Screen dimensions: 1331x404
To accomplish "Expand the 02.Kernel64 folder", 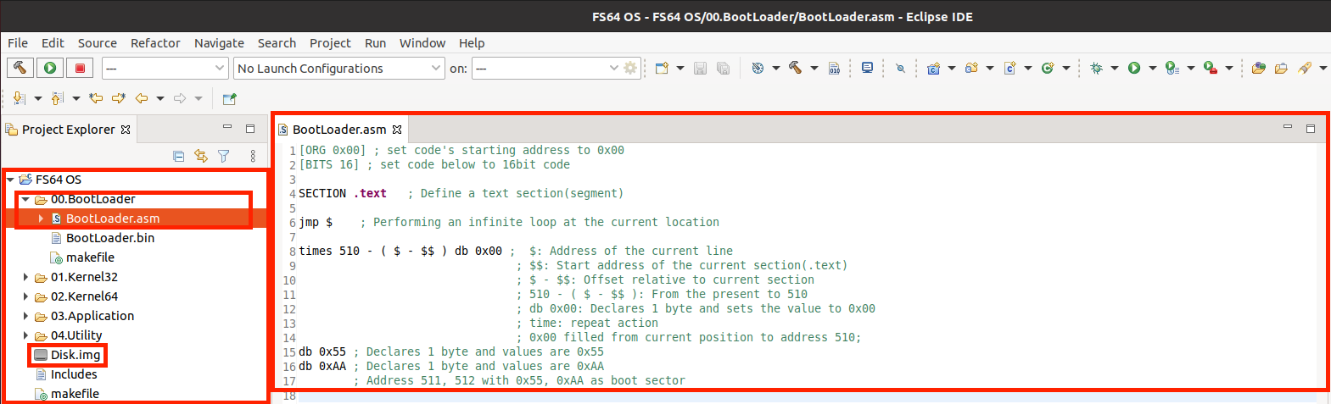I will point(25,296).
